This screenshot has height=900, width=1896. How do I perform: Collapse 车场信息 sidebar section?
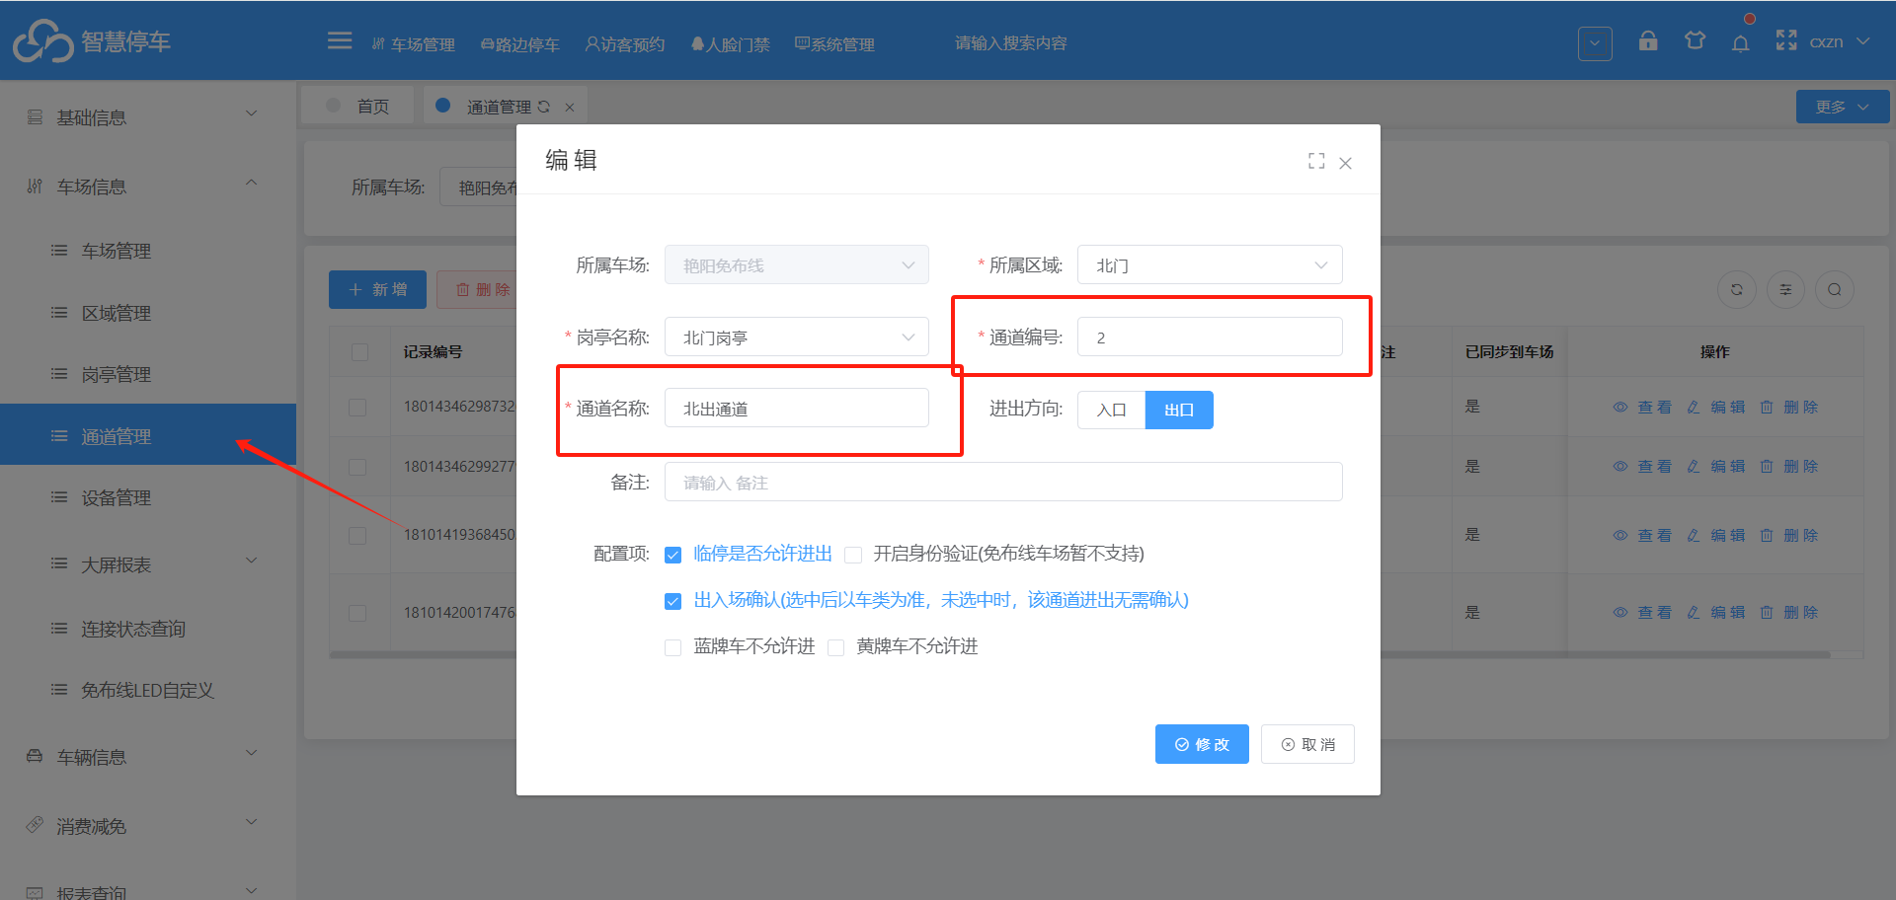148,186
